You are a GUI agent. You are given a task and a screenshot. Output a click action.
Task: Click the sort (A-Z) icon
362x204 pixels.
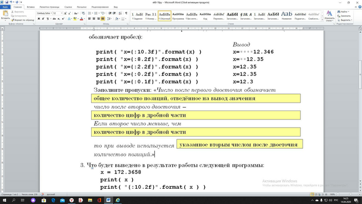(x=120, y=13)
